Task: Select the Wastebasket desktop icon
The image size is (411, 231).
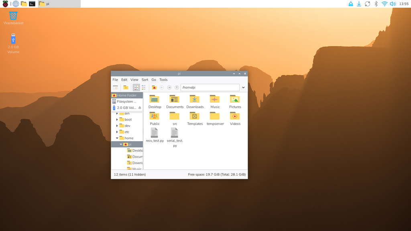Action: tap(13, 18)
